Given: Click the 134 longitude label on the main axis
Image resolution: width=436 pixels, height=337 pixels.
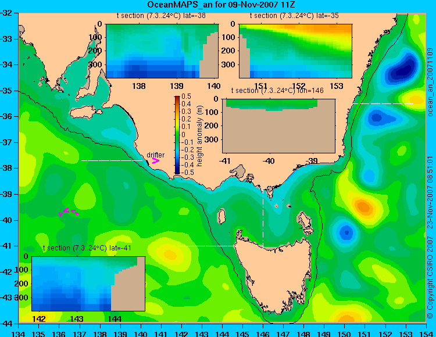Looking at the screenshot, I should click(19, 334).
